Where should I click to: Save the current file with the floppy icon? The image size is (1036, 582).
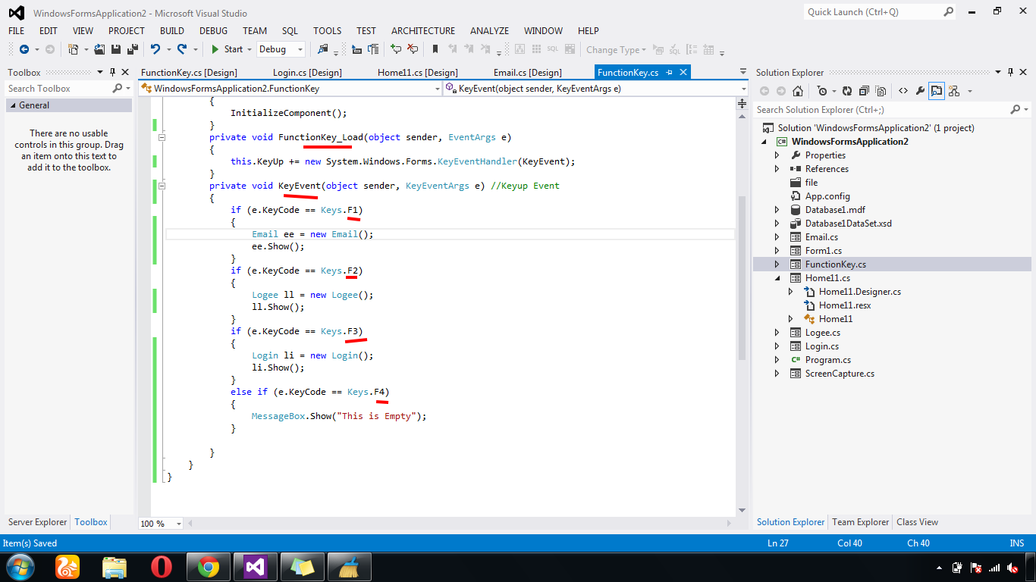[x=116, y=49]
